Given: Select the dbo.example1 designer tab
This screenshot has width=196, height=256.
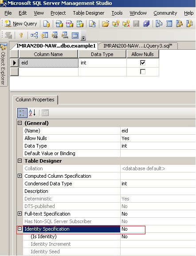Looking at the screenshot, I should tap(56, 46).
